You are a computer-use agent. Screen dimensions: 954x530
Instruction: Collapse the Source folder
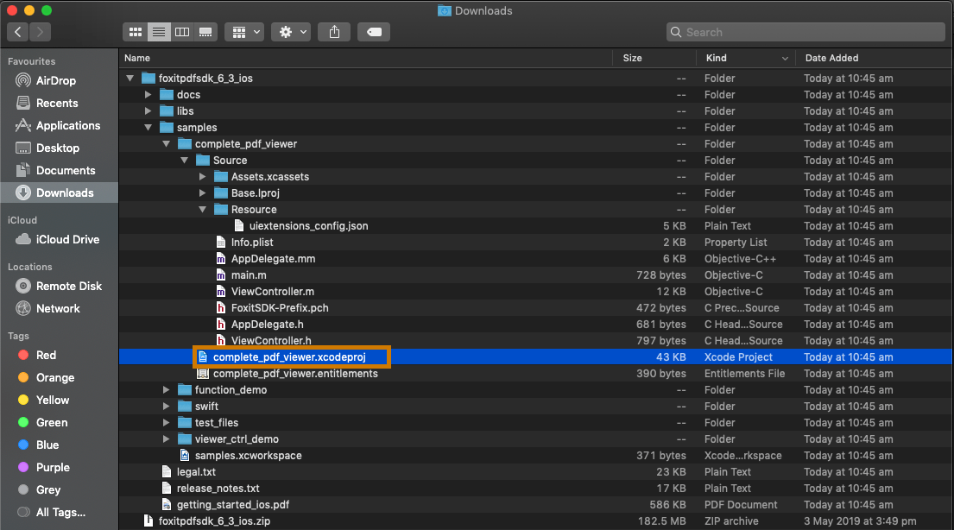click(185, 160)
